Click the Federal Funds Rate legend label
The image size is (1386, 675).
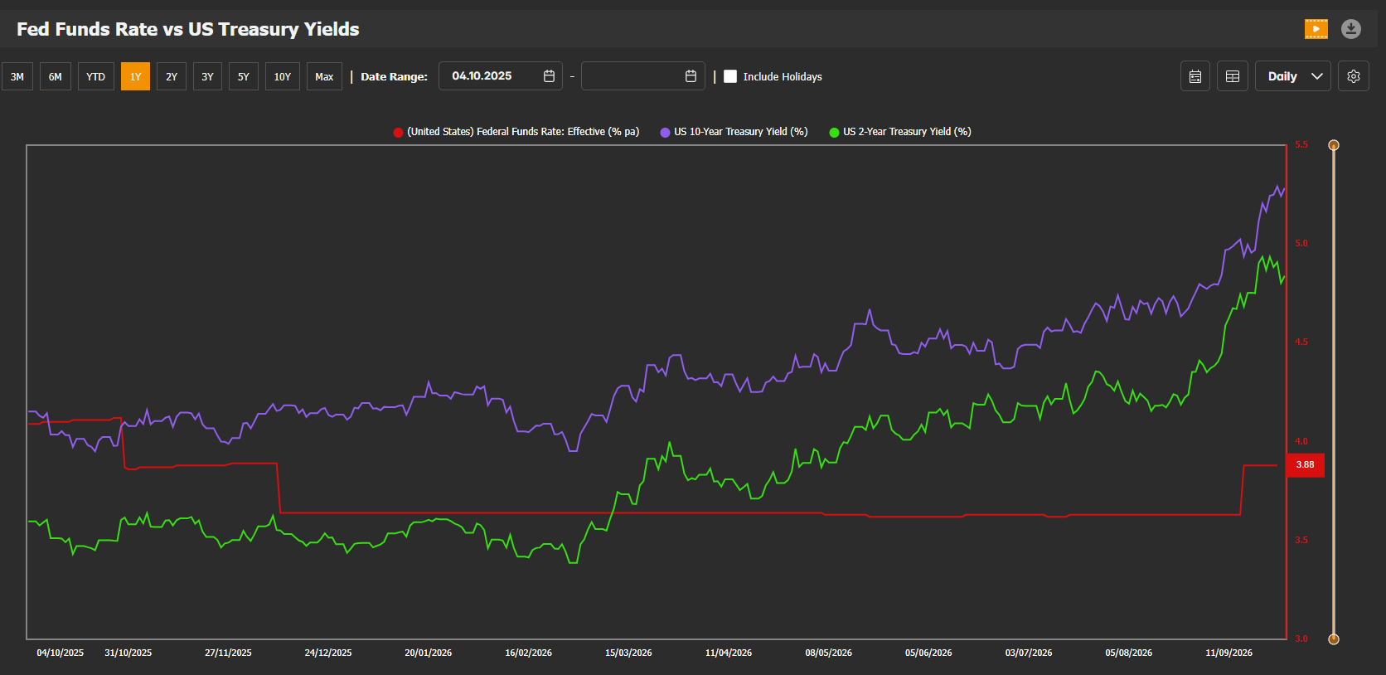tap(523, 132)
